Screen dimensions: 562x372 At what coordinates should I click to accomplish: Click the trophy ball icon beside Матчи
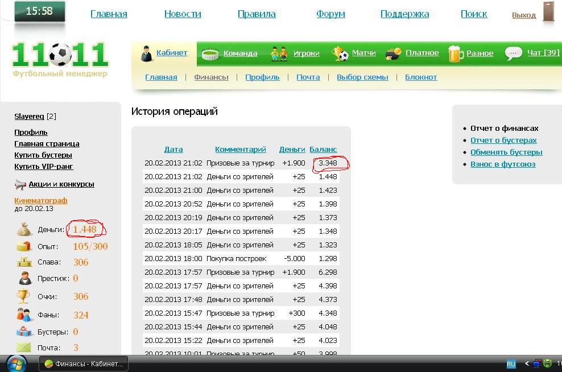340,53
